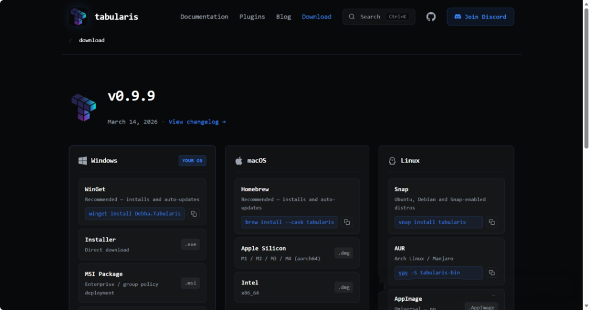
Task: Copy the yay AUR command
Action: [491, 273]
